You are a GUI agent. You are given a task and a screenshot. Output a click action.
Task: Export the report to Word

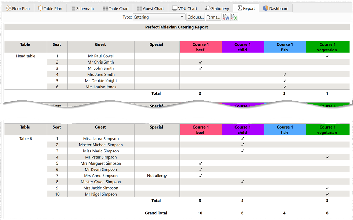point(226,17)
